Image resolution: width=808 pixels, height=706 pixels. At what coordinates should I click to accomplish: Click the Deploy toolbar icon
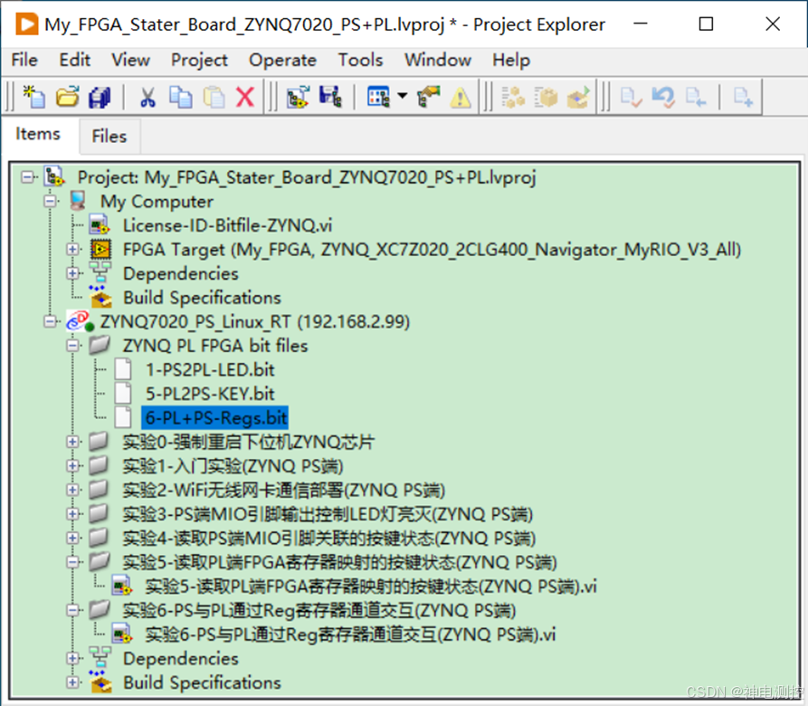click(x=578, y=96)
